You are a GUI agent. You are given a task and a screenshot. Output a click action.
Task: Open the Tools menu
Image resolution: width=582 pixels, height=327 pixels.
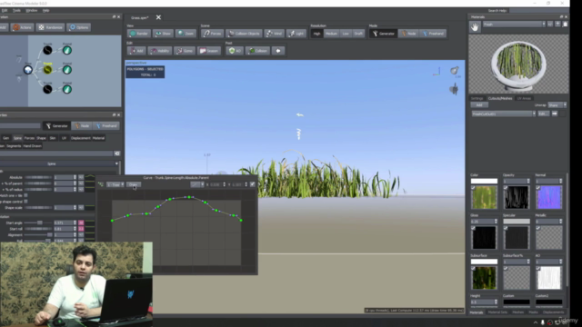click(x=16, y=10)
